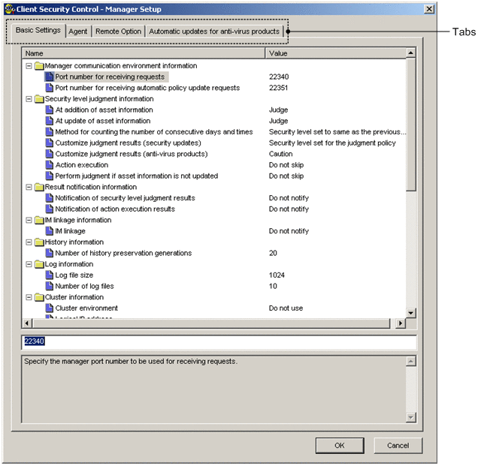Click the icon beside At update of asset information

pyautogui.click(x=49, y=121)
